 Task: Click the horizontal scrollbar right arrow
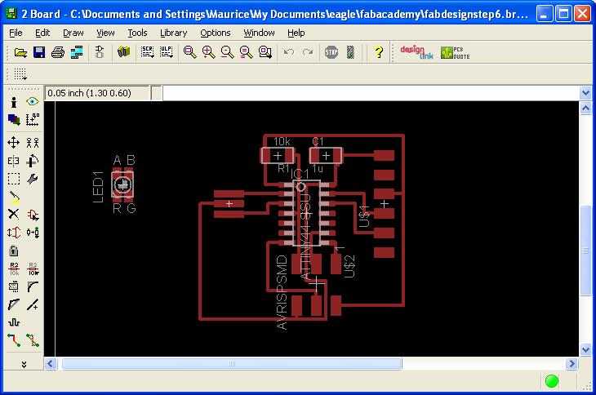tap(572, 364)
